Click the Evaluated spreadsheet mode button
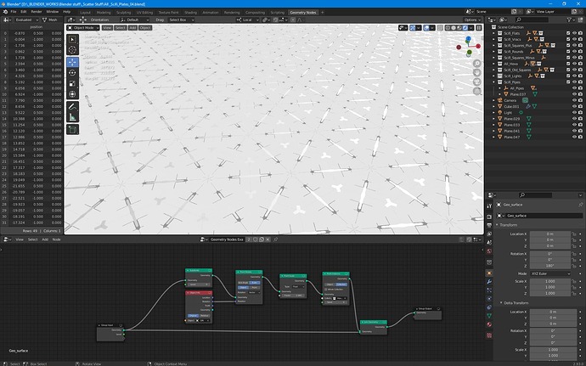 click(25, 20)
